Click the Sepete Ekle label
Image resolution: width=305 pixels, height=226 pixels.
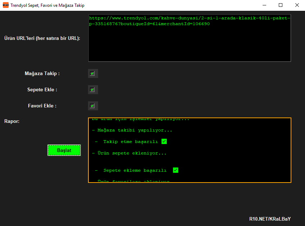tap(42, 90)
